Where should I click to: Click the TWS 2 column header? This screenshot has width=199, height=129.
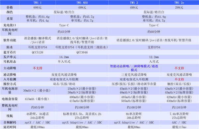click(134, 3)
